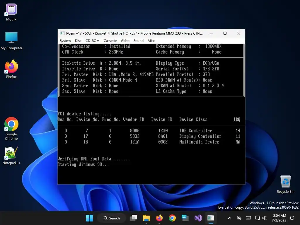Open the computer-monitor app on the taskbar

(x=185, y=218)
